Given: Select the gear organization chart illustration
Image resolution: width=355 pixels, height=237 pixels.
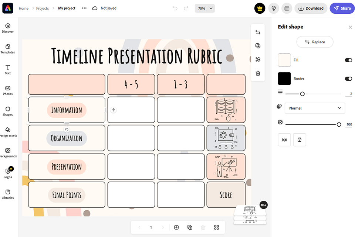Looking at the screenshot, I should [x=226, y=138].
